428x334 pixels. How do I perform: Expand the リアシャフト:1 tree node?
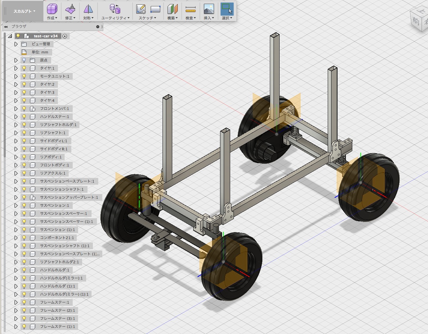coord(16,133)
